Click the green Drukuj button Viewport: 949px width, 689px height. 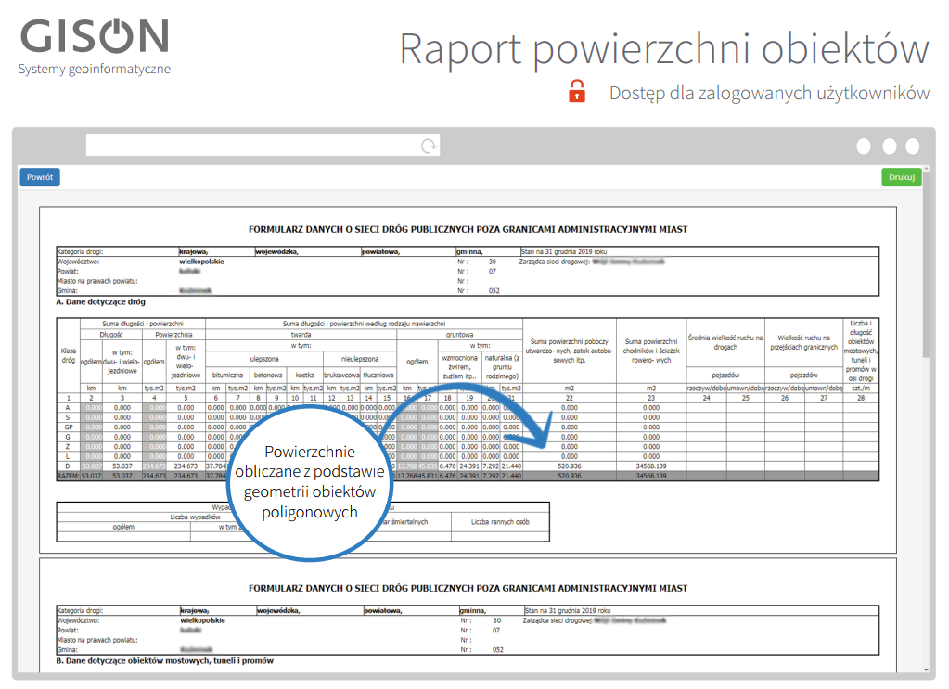point(901,177)
